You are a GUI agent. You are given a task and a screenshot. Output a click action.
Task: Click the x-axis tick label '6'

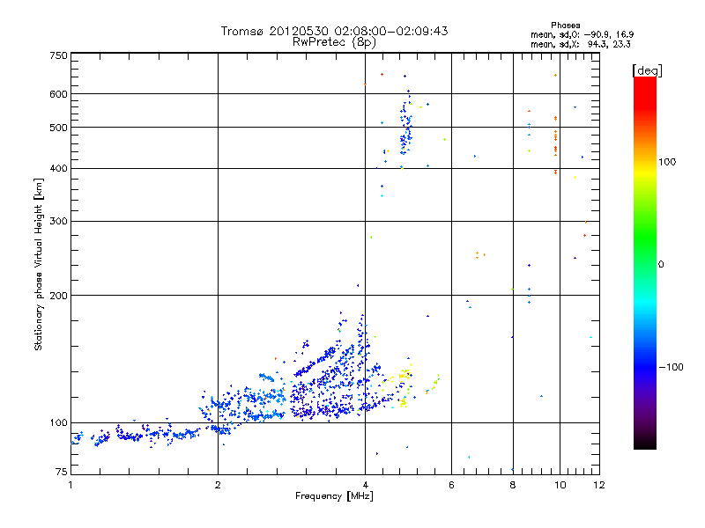[451, 485]
